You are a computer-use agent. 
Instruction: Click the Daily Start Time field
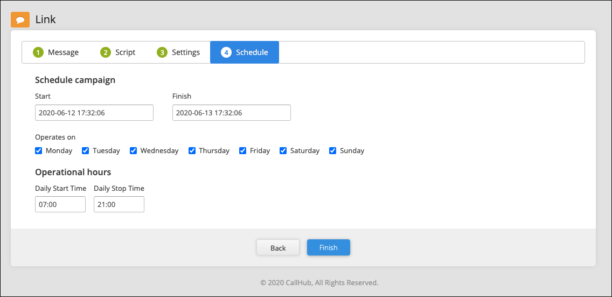coord(60,204)
